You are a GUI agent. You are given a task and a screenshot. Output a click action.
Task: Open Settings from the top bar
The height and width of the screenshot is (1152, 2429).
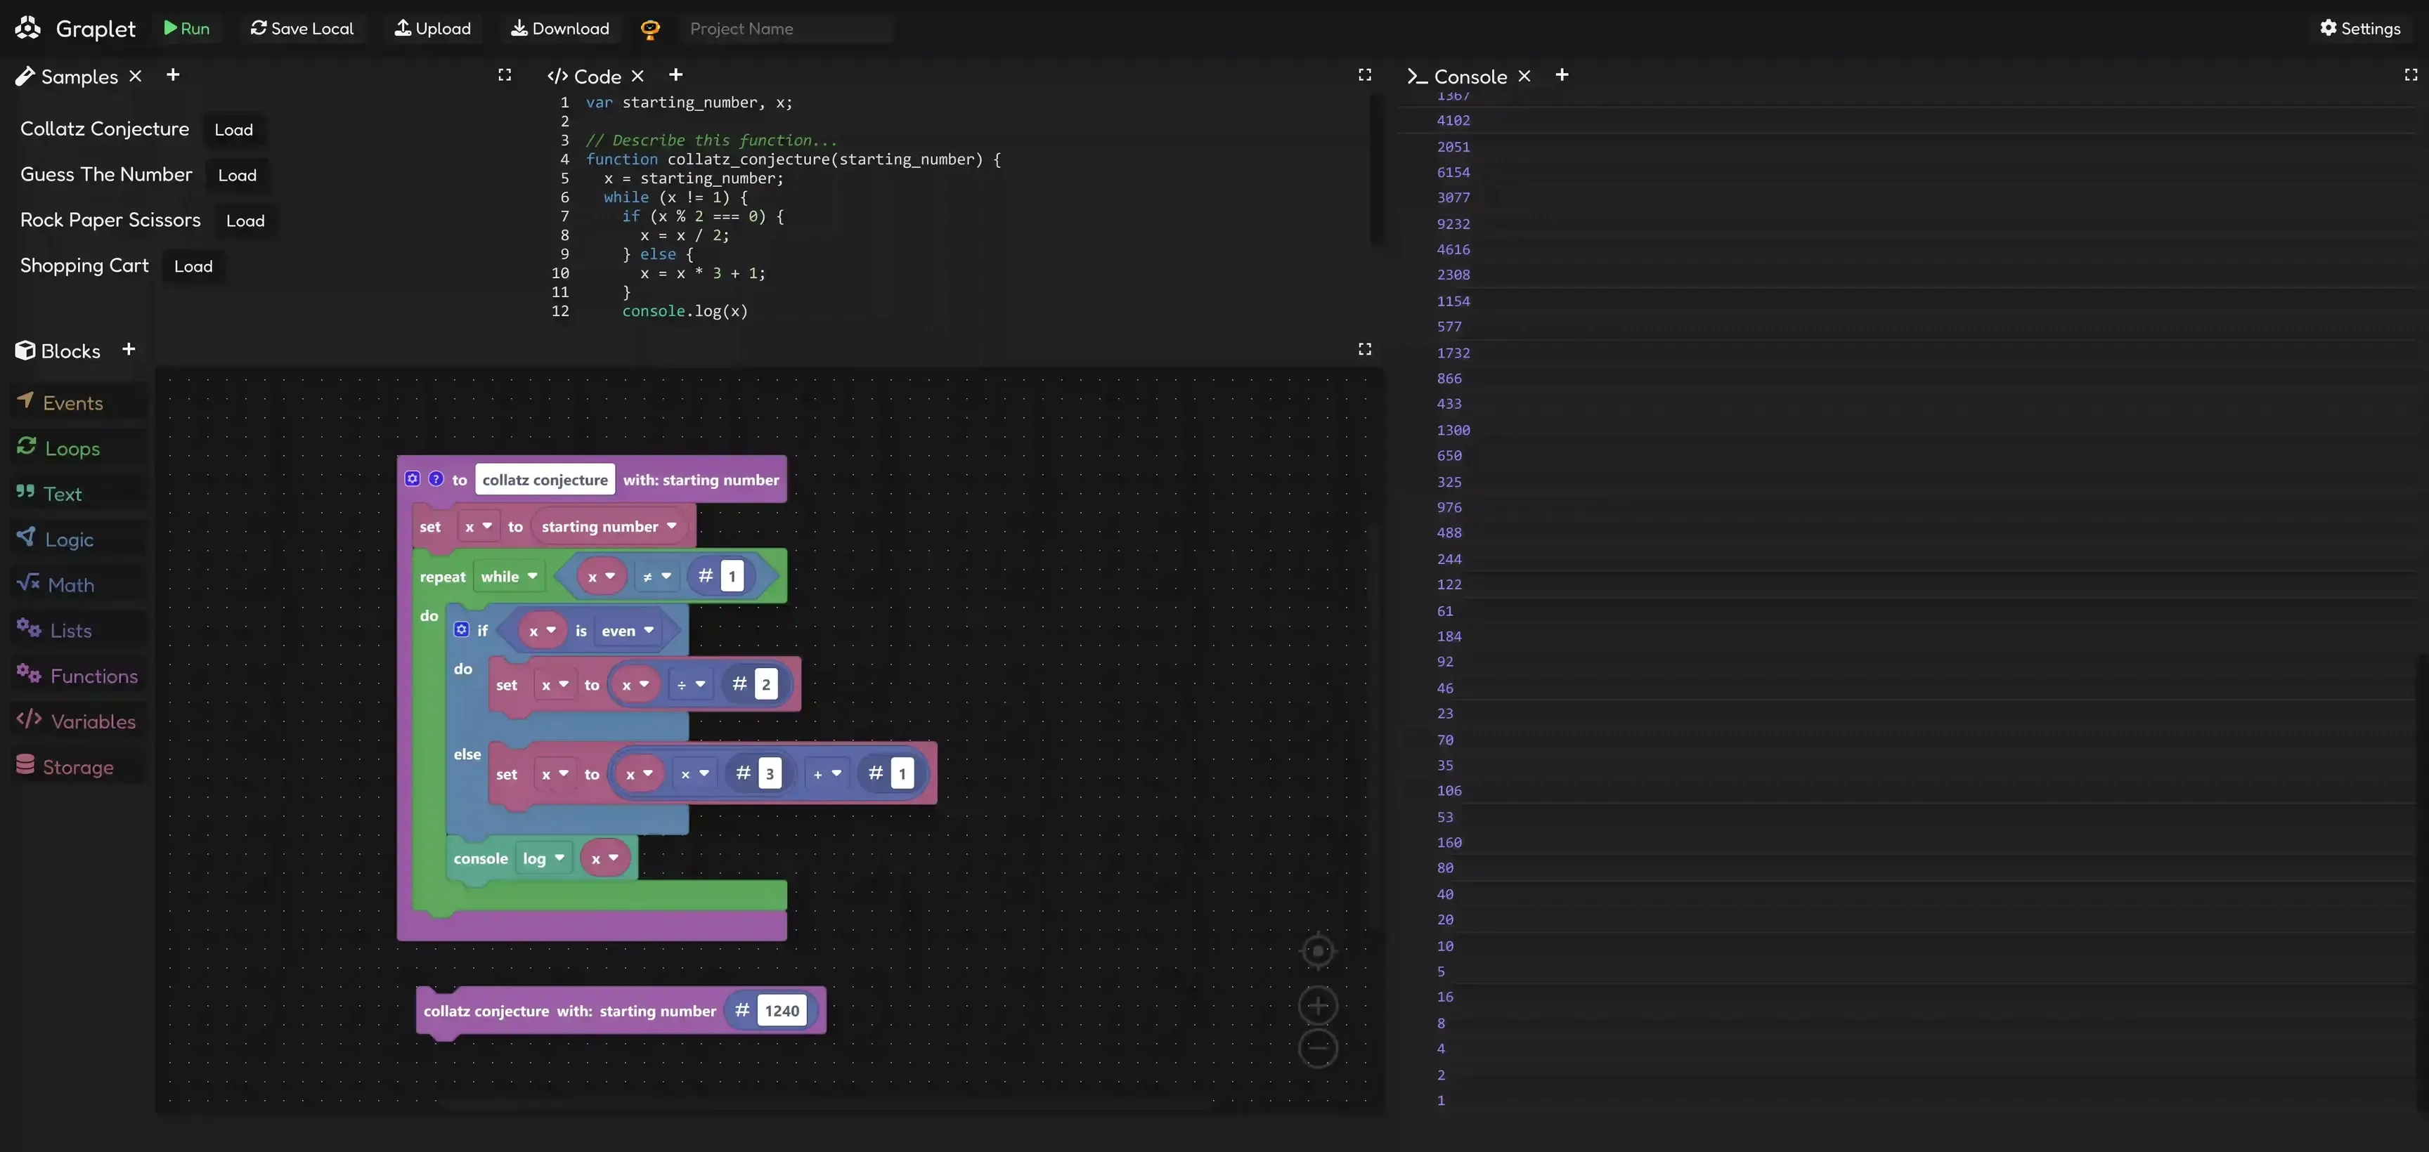(2360, 28)
